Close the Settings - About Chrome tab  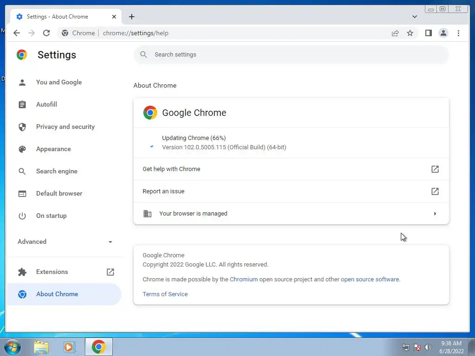114,17
